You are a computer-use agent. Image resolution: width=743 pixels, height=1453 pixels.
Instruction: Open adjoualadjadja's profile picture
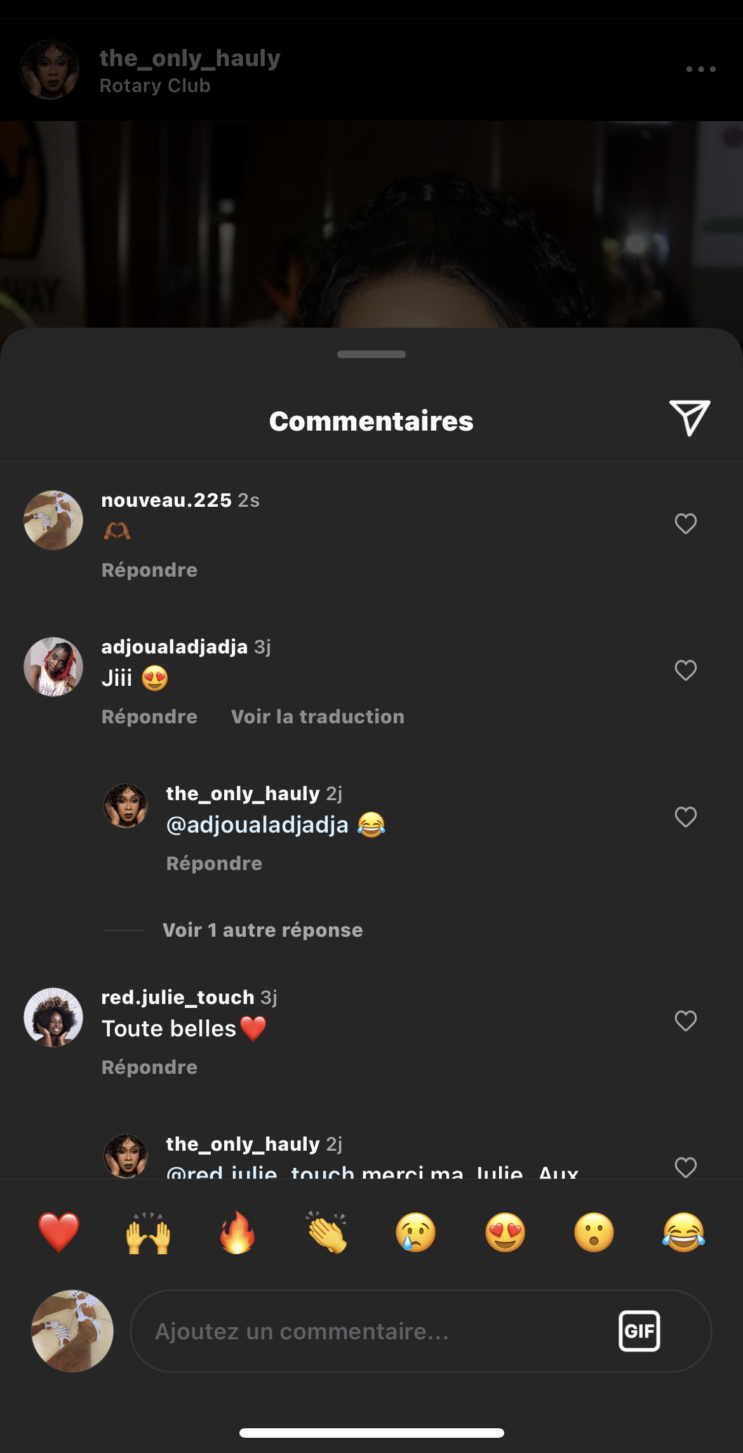click(53, 667)
